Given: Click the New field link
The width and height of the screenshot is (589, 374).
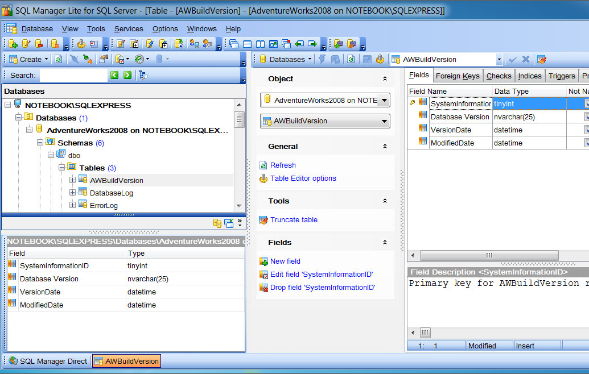Looking at the screenshot, I should (285, 261).
